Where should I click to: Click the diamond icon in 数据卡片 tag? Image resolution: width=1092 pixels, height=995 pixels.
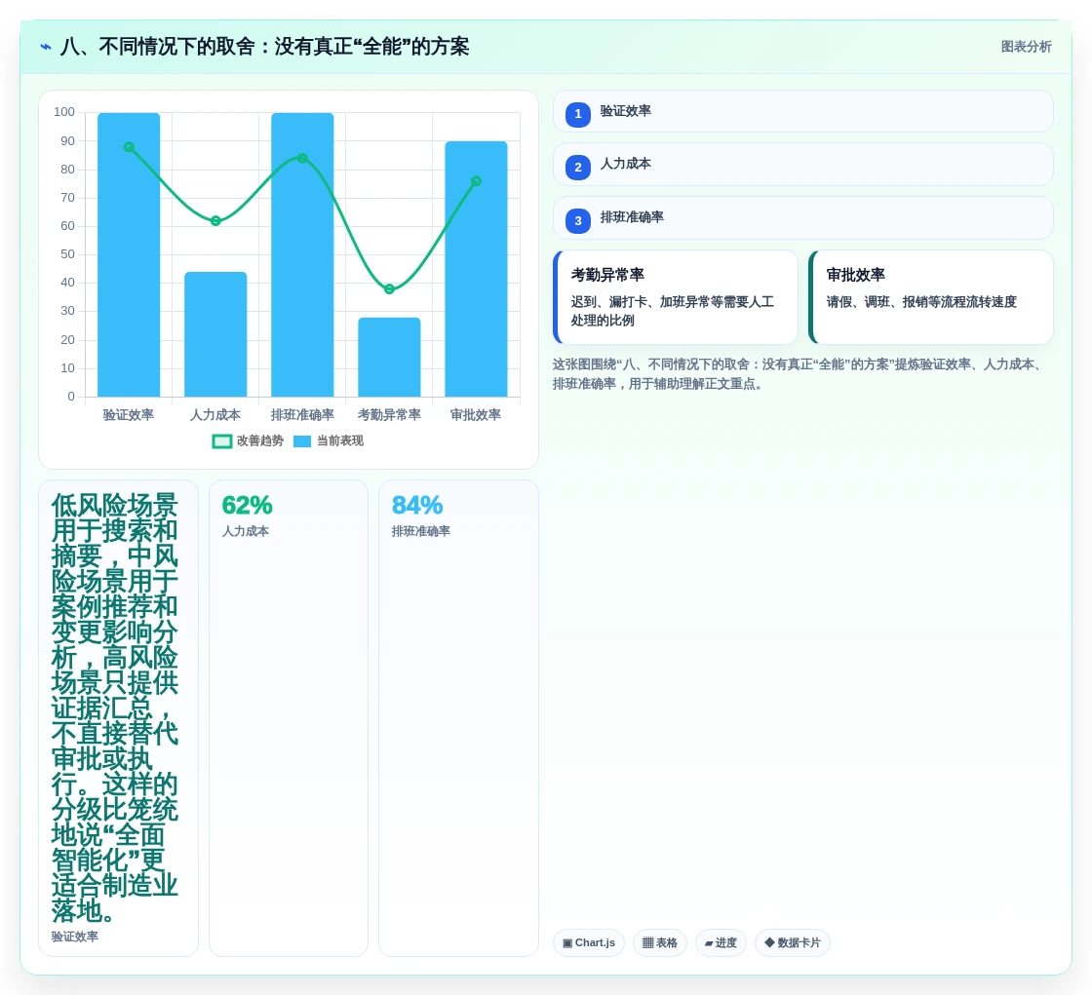click(x=769, y=942)
